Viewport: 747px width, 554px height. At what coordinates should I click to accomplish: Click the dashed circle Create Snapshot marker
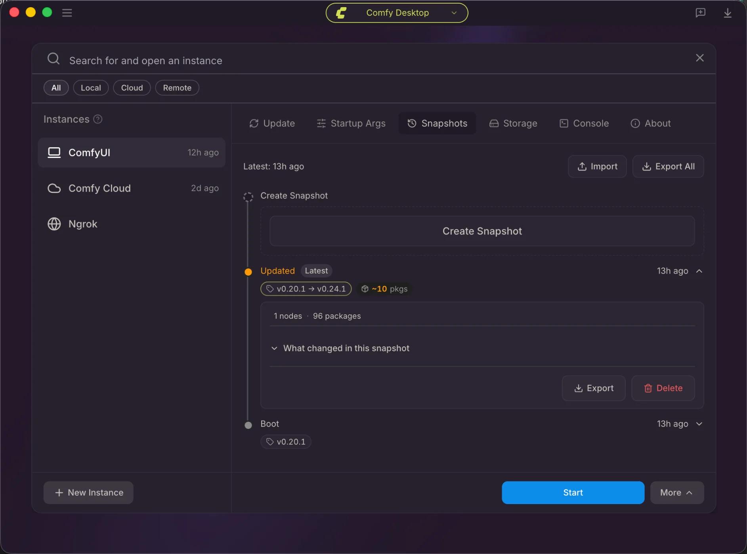coord(248,197)
